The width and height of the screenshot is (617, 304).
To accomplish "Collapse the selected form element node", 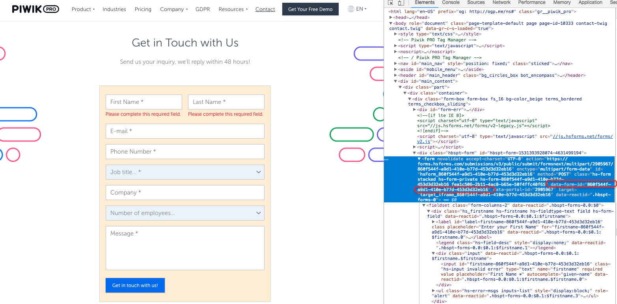I will 419,159.
